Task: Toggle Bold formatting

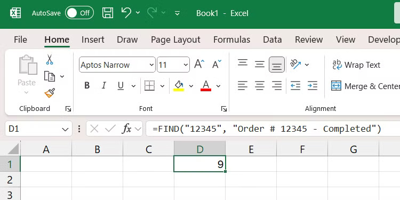Action: [87, 85]
